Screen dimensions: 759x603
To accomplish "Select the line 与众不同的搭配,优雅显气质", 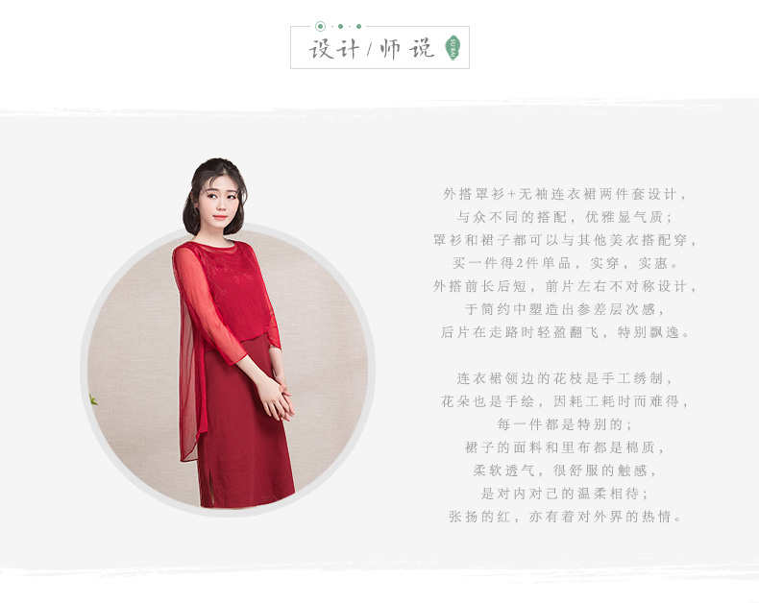I will 564,217.
